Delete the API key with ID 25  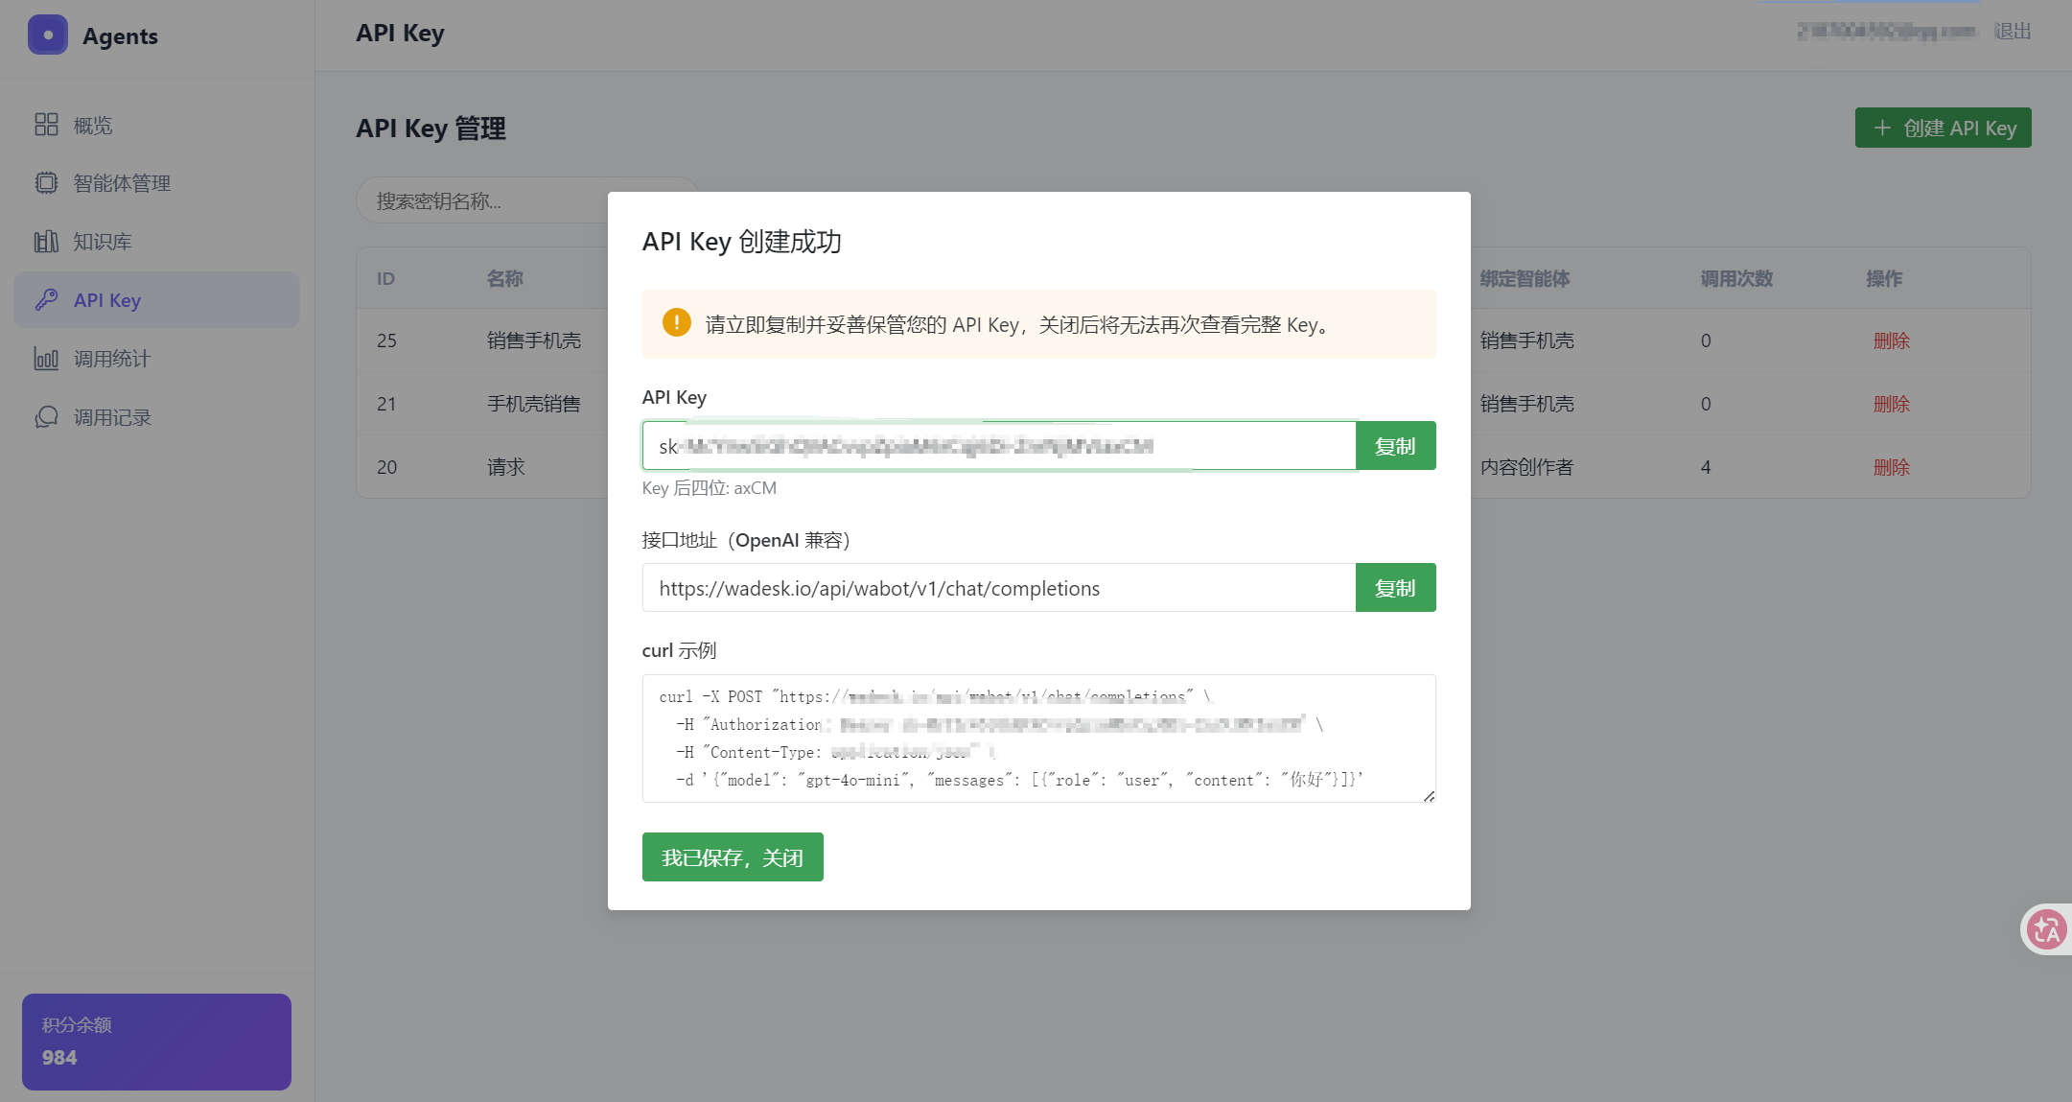click(1891, 340)
